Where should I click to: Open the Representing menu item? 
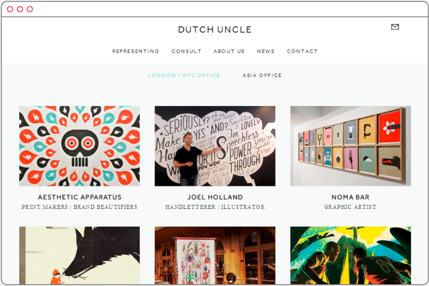pyautogui.click(x=135, y=51)
